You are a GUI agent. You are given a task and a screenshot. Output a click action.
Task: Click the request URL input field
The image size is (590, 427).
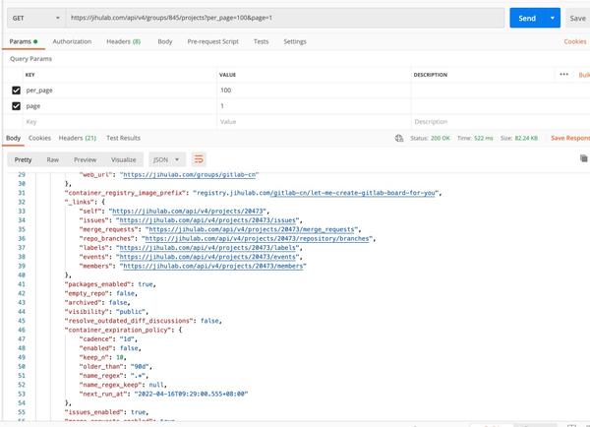(285, 18)
